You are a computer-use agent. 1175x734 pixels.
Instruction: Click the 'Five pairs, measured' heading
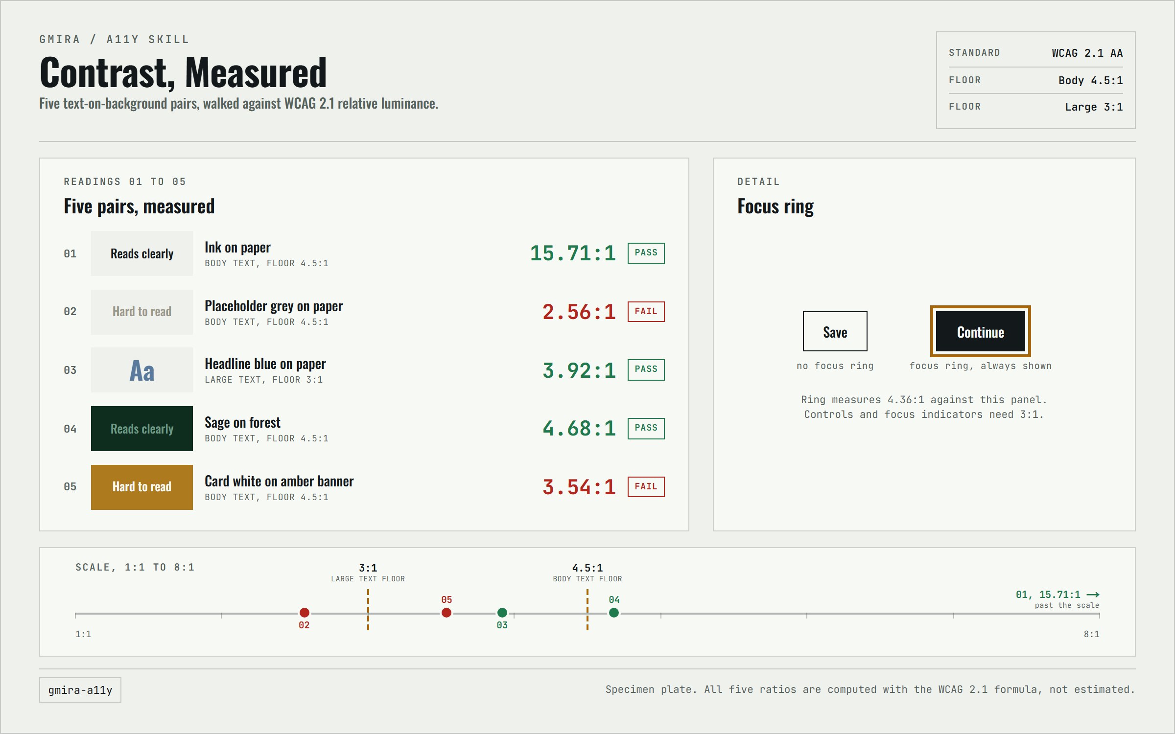139,206
